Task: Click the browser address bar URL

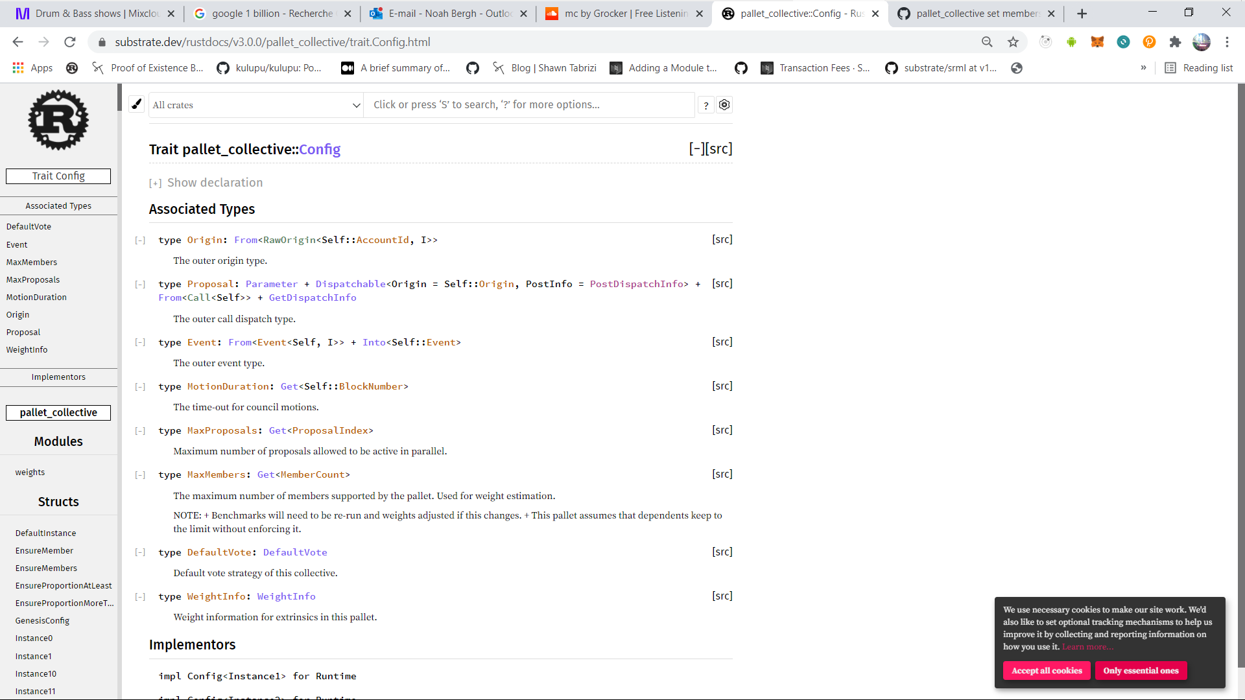Action: click(272, 42)
